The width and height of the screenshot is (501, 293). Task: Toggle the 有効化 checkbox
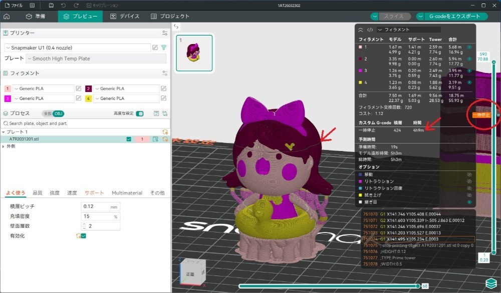pyautogui.click(x=83, y=236)
